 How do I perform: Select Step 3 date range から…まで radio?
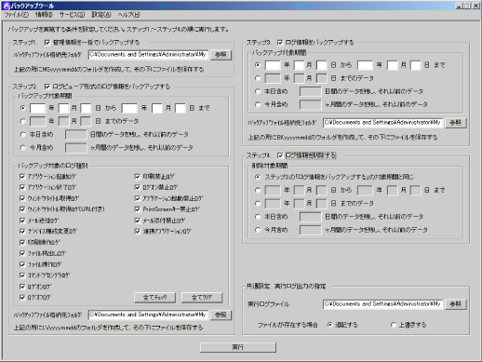coord(258,65)
